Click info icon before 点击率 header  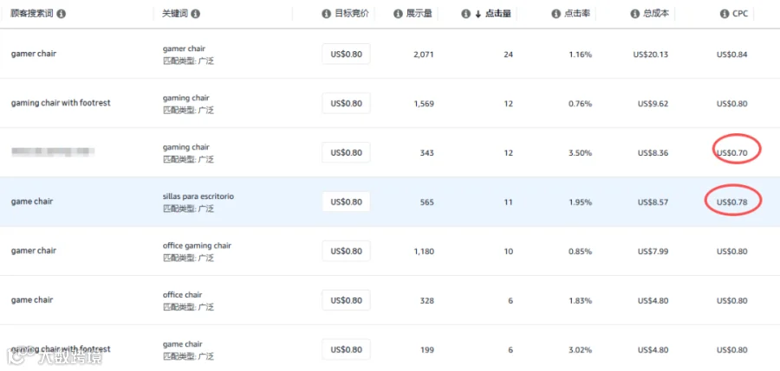point(556,14)
